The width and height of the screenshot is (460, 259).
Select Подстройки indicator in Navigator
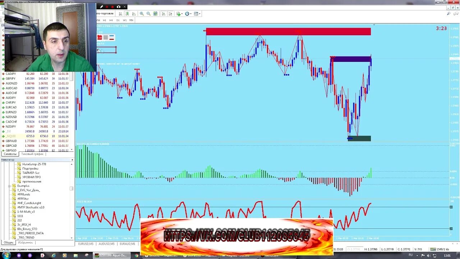[30, 168]
